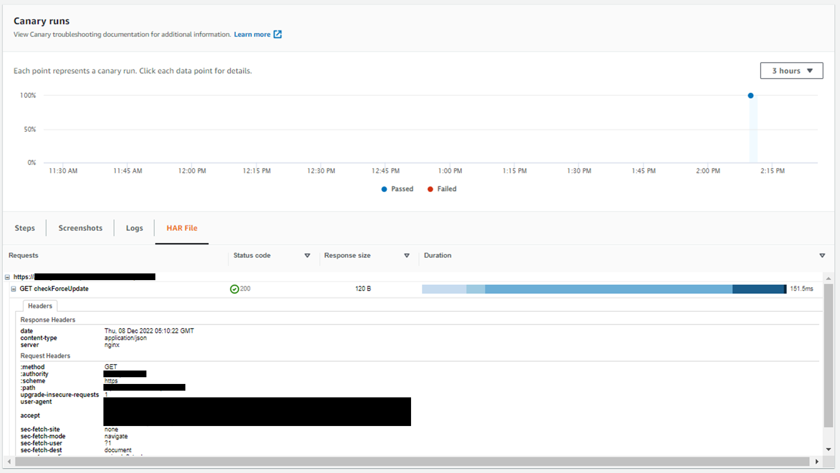Open the 3 hours time range dropdown
The height and width of the screenshot is (473, 840).
(791, 71)
